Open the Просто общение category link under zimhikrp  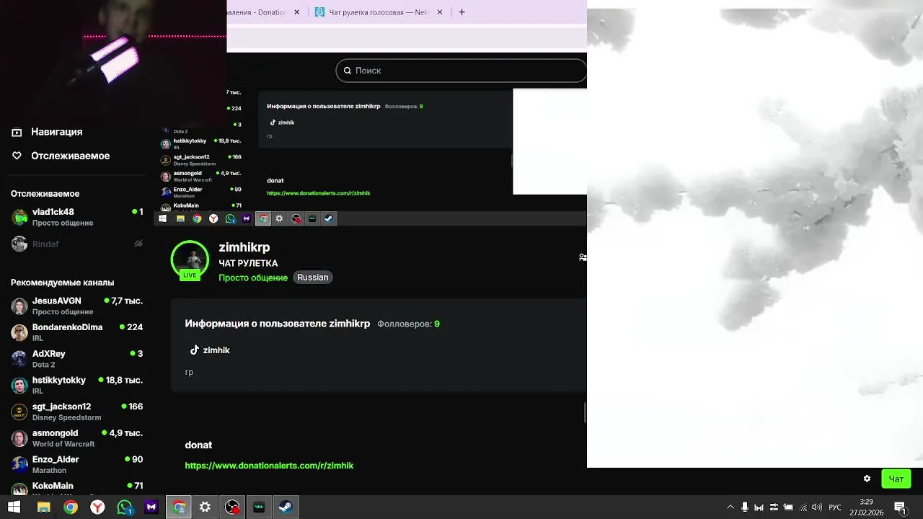click(253, 278)
